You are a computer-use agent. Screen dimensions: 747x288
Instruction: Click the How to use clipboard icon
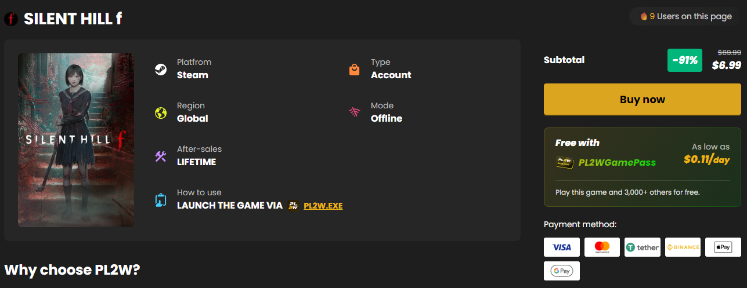point(161,200)
